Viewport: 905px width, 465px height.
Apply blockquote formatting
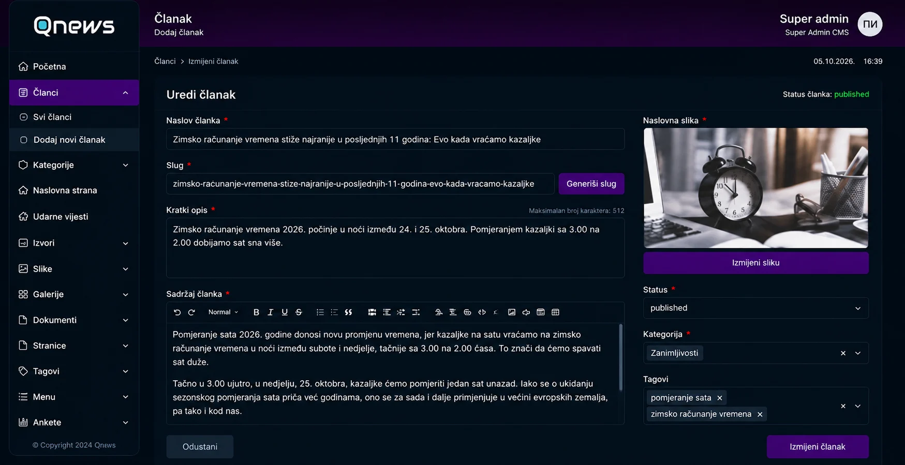348,312
